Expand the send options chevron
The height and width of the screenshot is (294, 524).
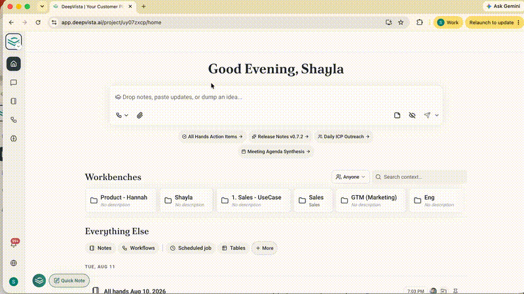pos(437,115)
